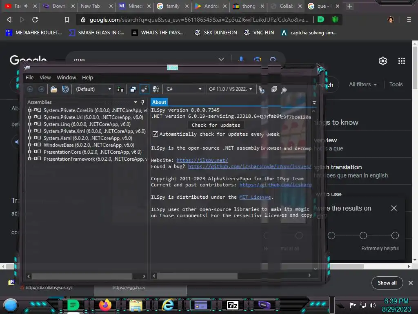418x314 pixels.
Task: Open the document tab list arrow
Action: coord(314,103)
